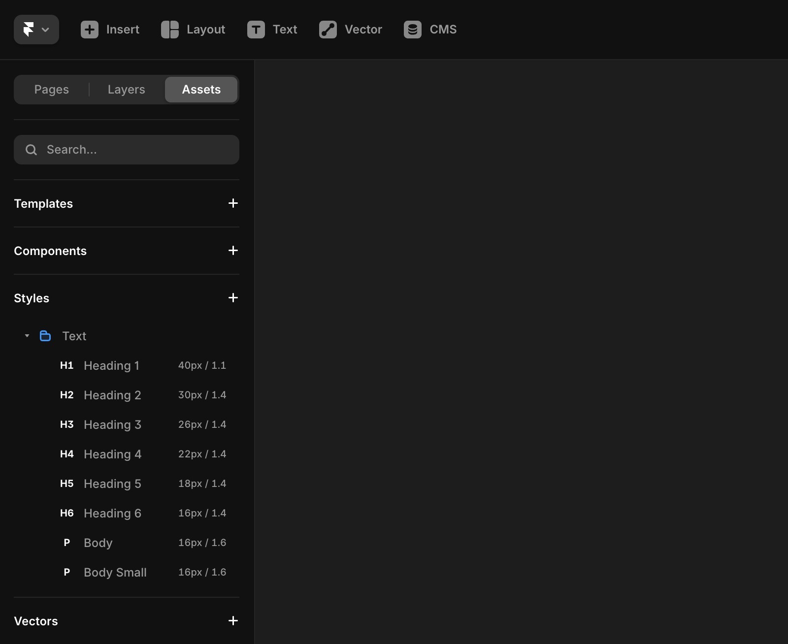
Task: Click the Templates section header
Action: [43, 204]
